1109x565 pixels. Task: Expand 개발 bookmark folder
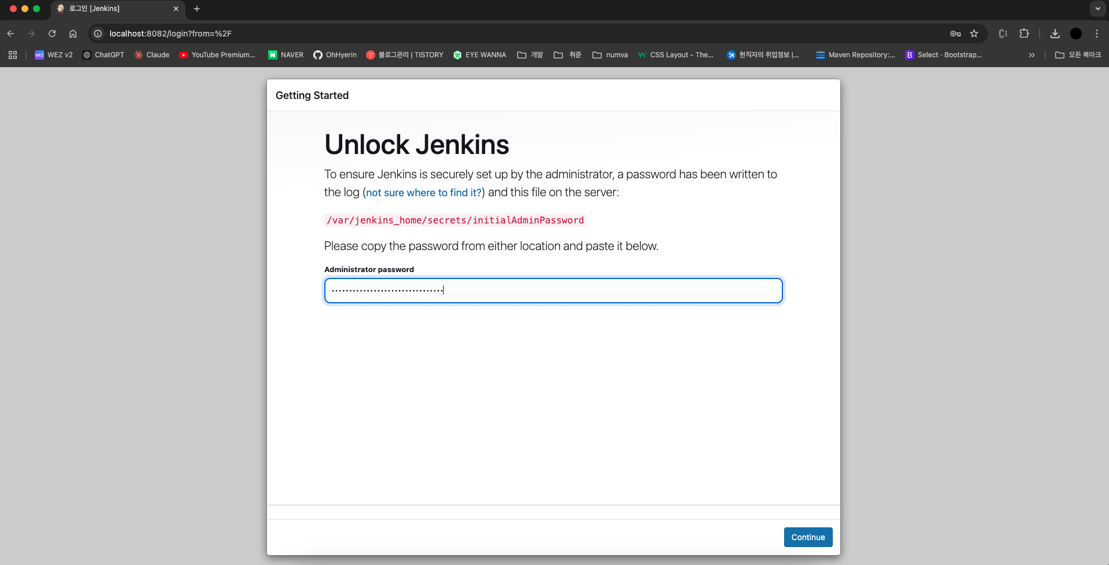click(530, 55)
